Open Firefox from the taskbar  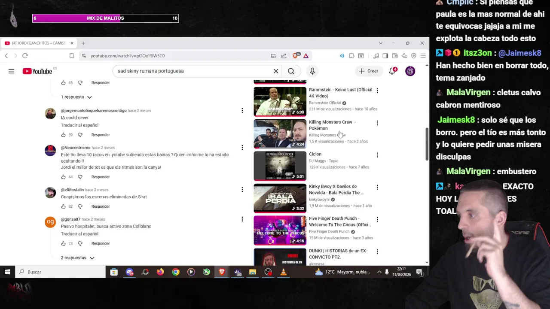pyautogui.click(x=160, y=272)
